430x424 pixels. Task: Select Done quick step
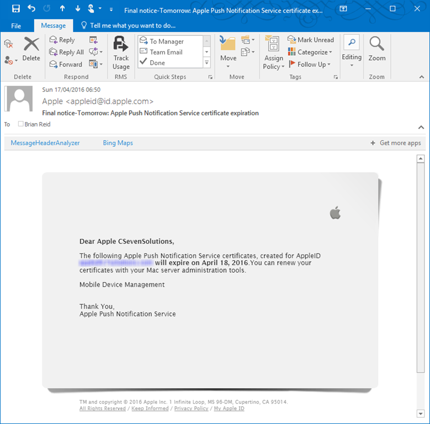click(171, 63)
